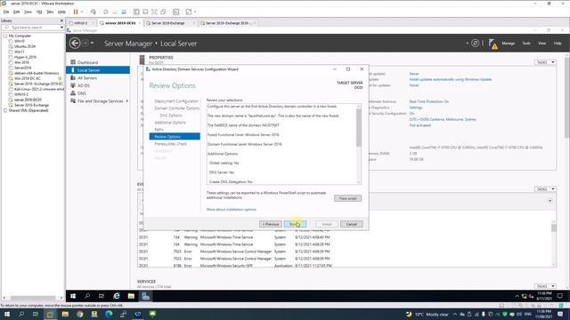Go to Additional Options wizard step
This screenshot has height=320, width=570.
tap(170, 123)
